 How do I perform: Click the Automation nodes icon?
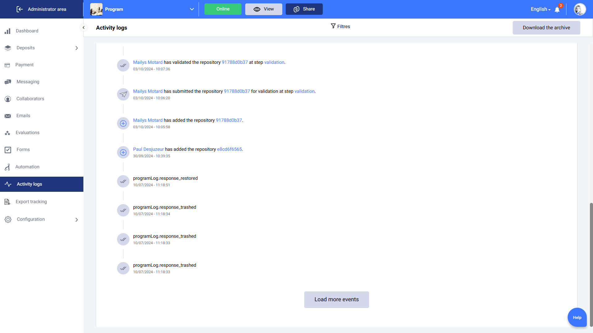coord(7,167)
